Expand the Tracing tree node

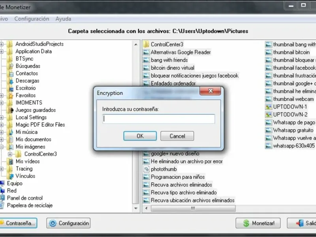pos(2,169)
